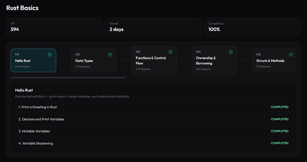Open the M2 Data Types module card

[94, 60]
